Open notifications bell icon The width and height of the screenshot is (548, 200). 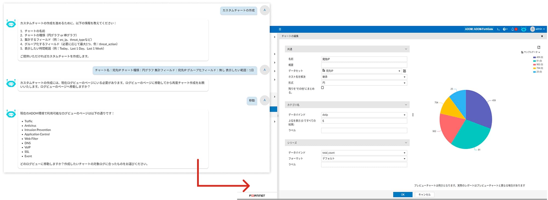(513, 29)
